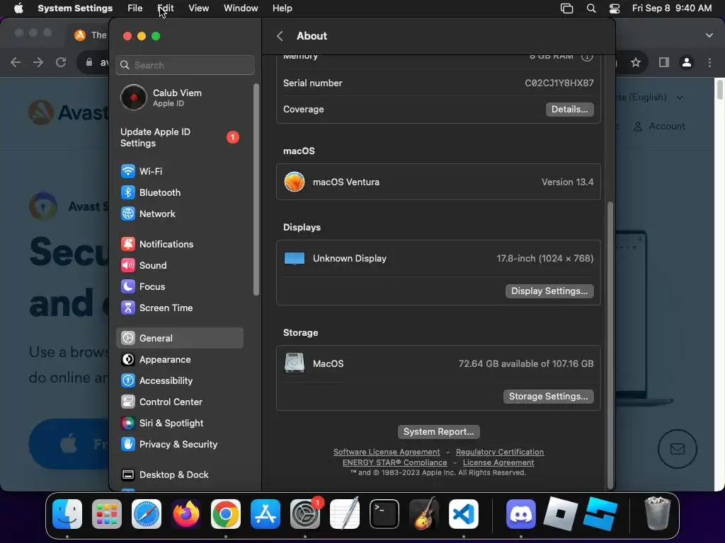Screen dimensions: 725x543
Task: Launch Finder from the Dock
Action: 67,514
